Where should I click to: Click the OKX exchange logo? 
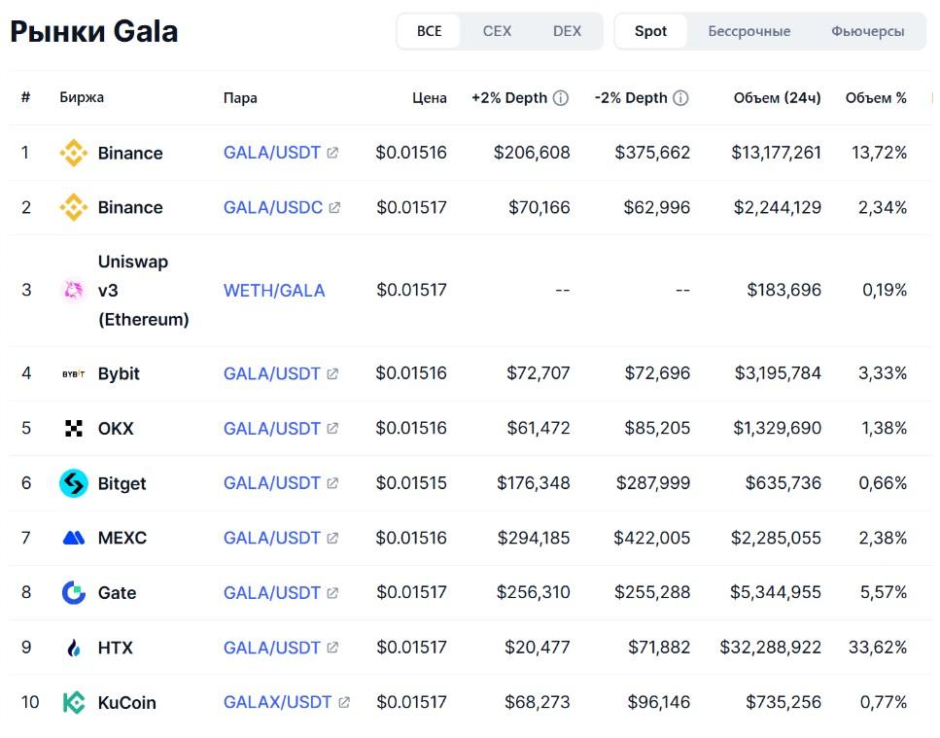click(x=73, y=428)
